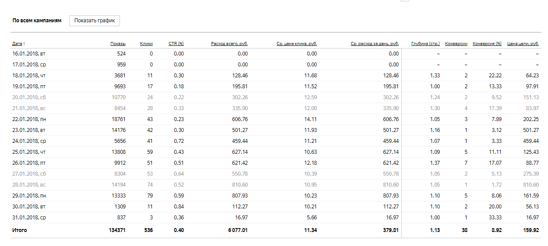Click the Показать график button
This screenshot has height=246, width=548.
pyautogui.click(x=94, y=21)
